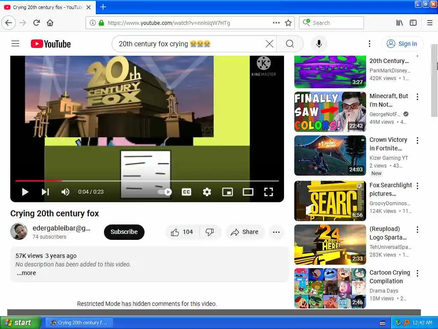This screenshot has height=329, width=438.
Task: Click the Firefox Search box
Action: coord(331,23)
